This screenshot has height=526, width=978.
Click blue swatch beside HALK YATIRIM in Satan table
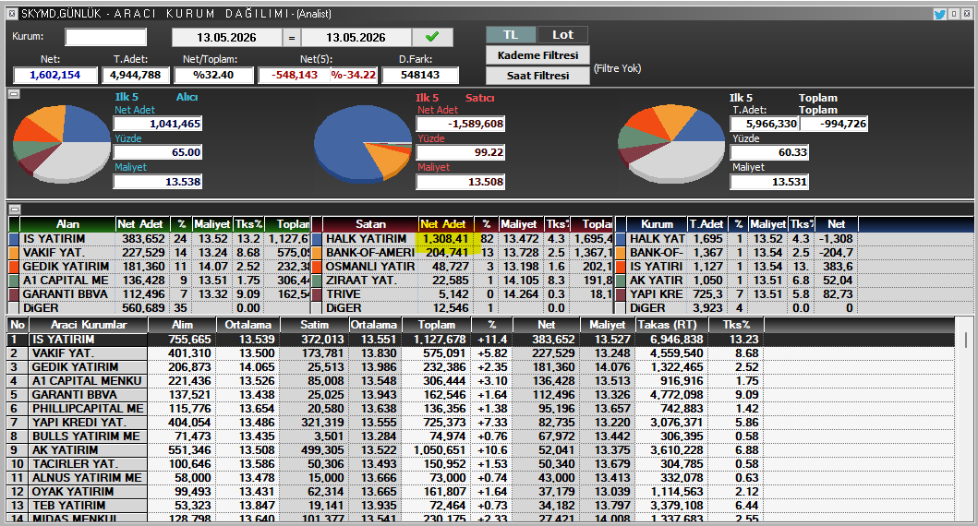point(317,239)
